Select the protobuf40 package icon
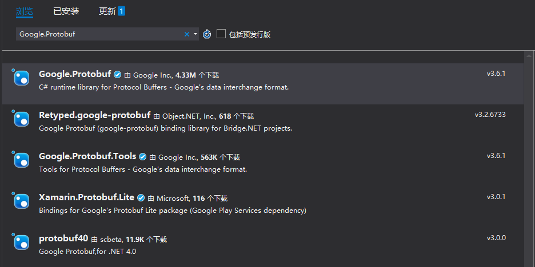The height and width of the screenshot is (267, 535). pyautogui.click(x=22, y=242)
